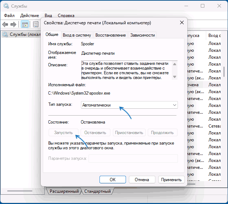Click the Продолжить button
This screenshot has height=204, width=228.
[x=162, y=133]
